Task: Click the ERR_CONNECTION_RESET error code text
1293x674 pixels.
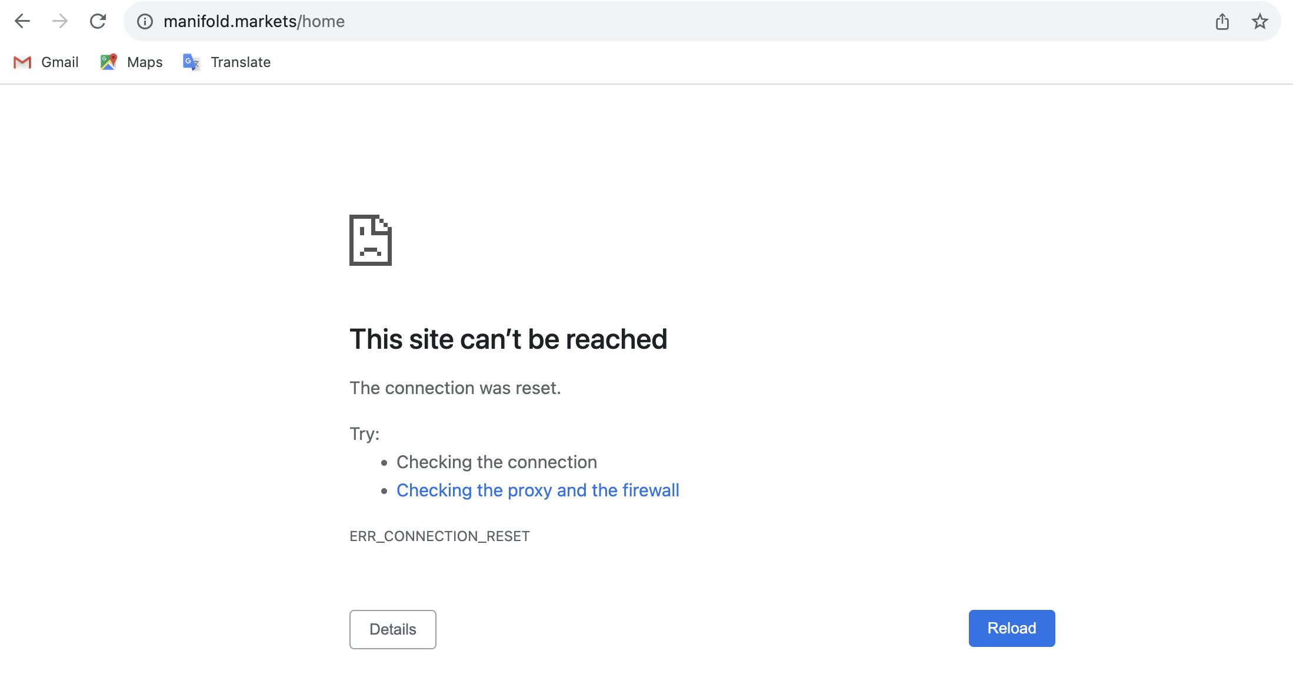Action: (439, 536)
